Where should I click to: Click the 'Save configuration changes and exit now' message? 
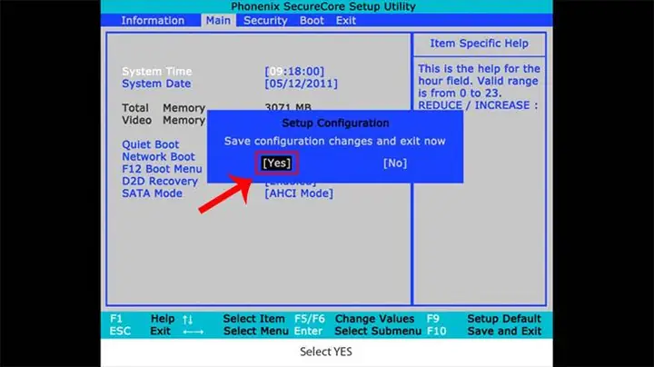coord(335,141)
